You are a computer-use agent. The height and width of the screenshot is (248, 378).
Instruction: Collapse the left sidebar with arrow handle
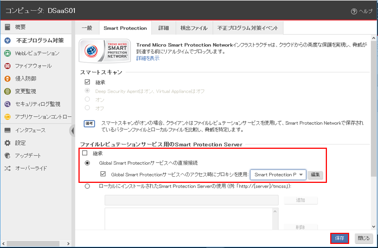pyautogui.click(x=72, y=130)
